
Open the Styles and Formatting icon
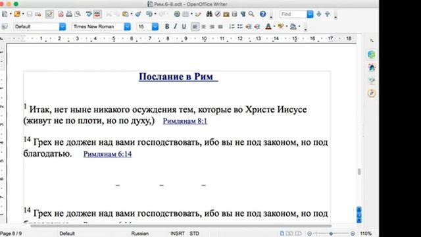point(5,26)
